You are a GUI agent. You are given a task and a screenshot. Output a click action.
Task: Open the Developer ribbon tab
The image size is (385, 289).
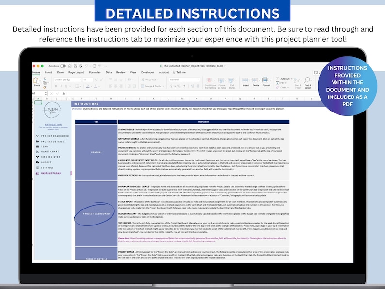tap(147, 72)
